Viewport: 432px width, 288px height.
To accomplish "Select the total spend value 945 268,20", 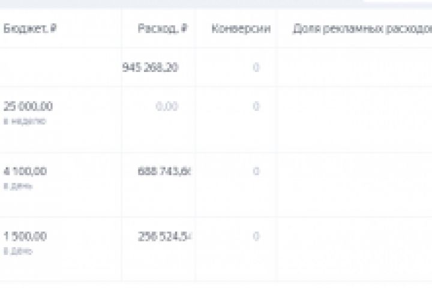I will (x=150, y=67).
